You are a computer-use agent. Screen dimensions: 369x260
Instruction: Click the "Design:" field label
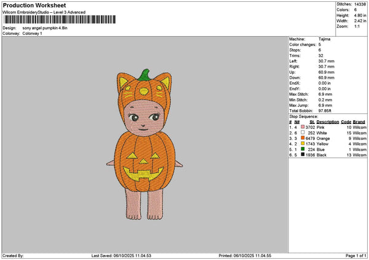pyautogui.click(x=9, y=28)
